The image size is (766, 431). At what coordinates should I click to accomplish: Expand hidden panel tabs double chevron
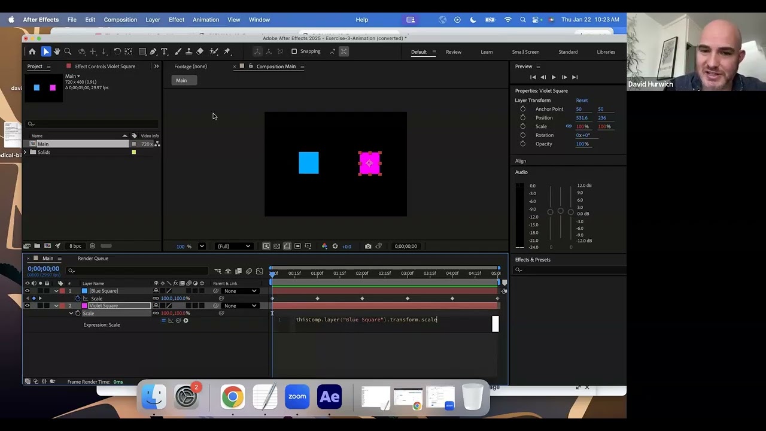156,66
